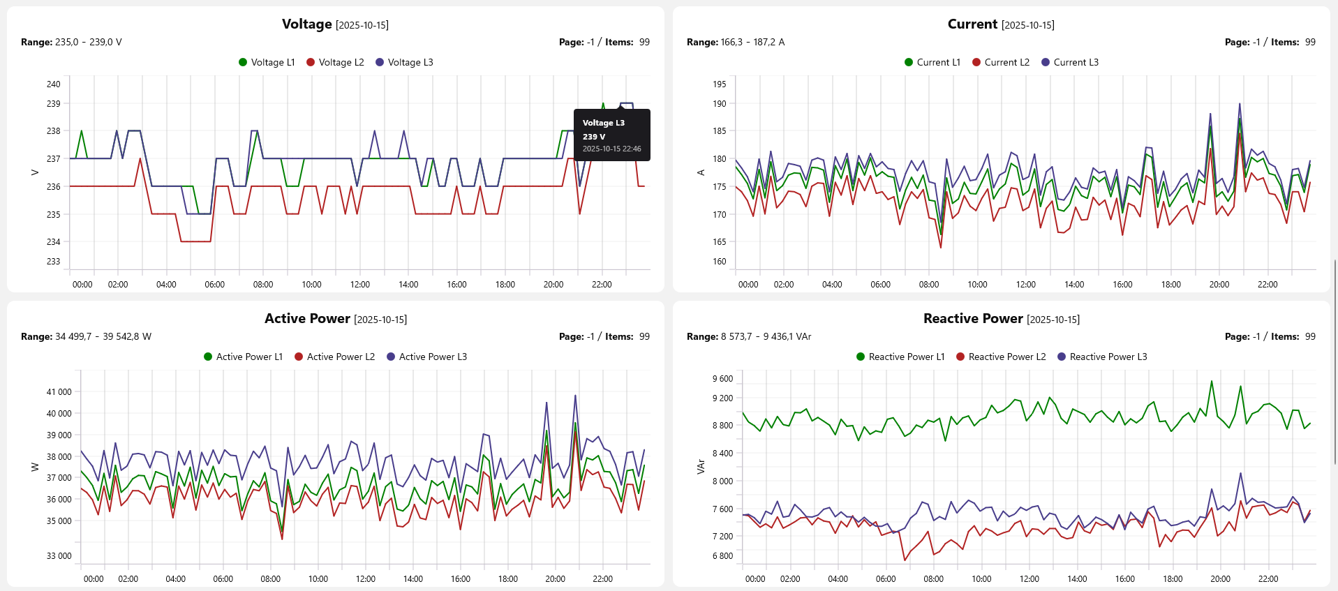Viewport: 1338px width, 591px height.
Task: Hide the Current L2 series
Action: coord(1001,62)
